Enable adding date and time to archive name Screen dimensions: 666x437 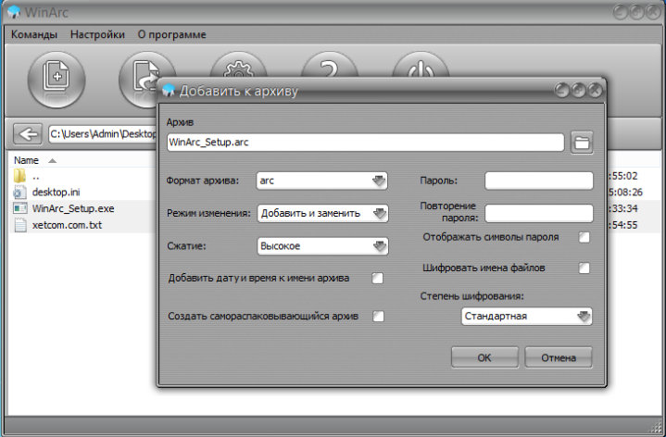click(x=378, y=278)
